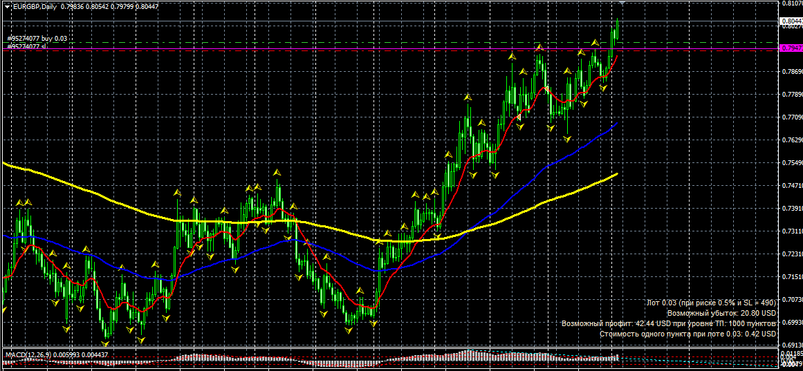Click the OHLC values 0.79836 0.80542 0.79799 0.80447
Viewport: 803px width, 371px height.
[x=109, y=7]
